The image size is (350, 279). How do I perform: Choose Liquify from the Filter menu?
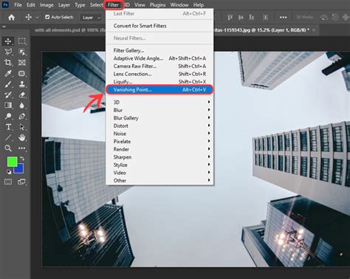tap(159, 82)
